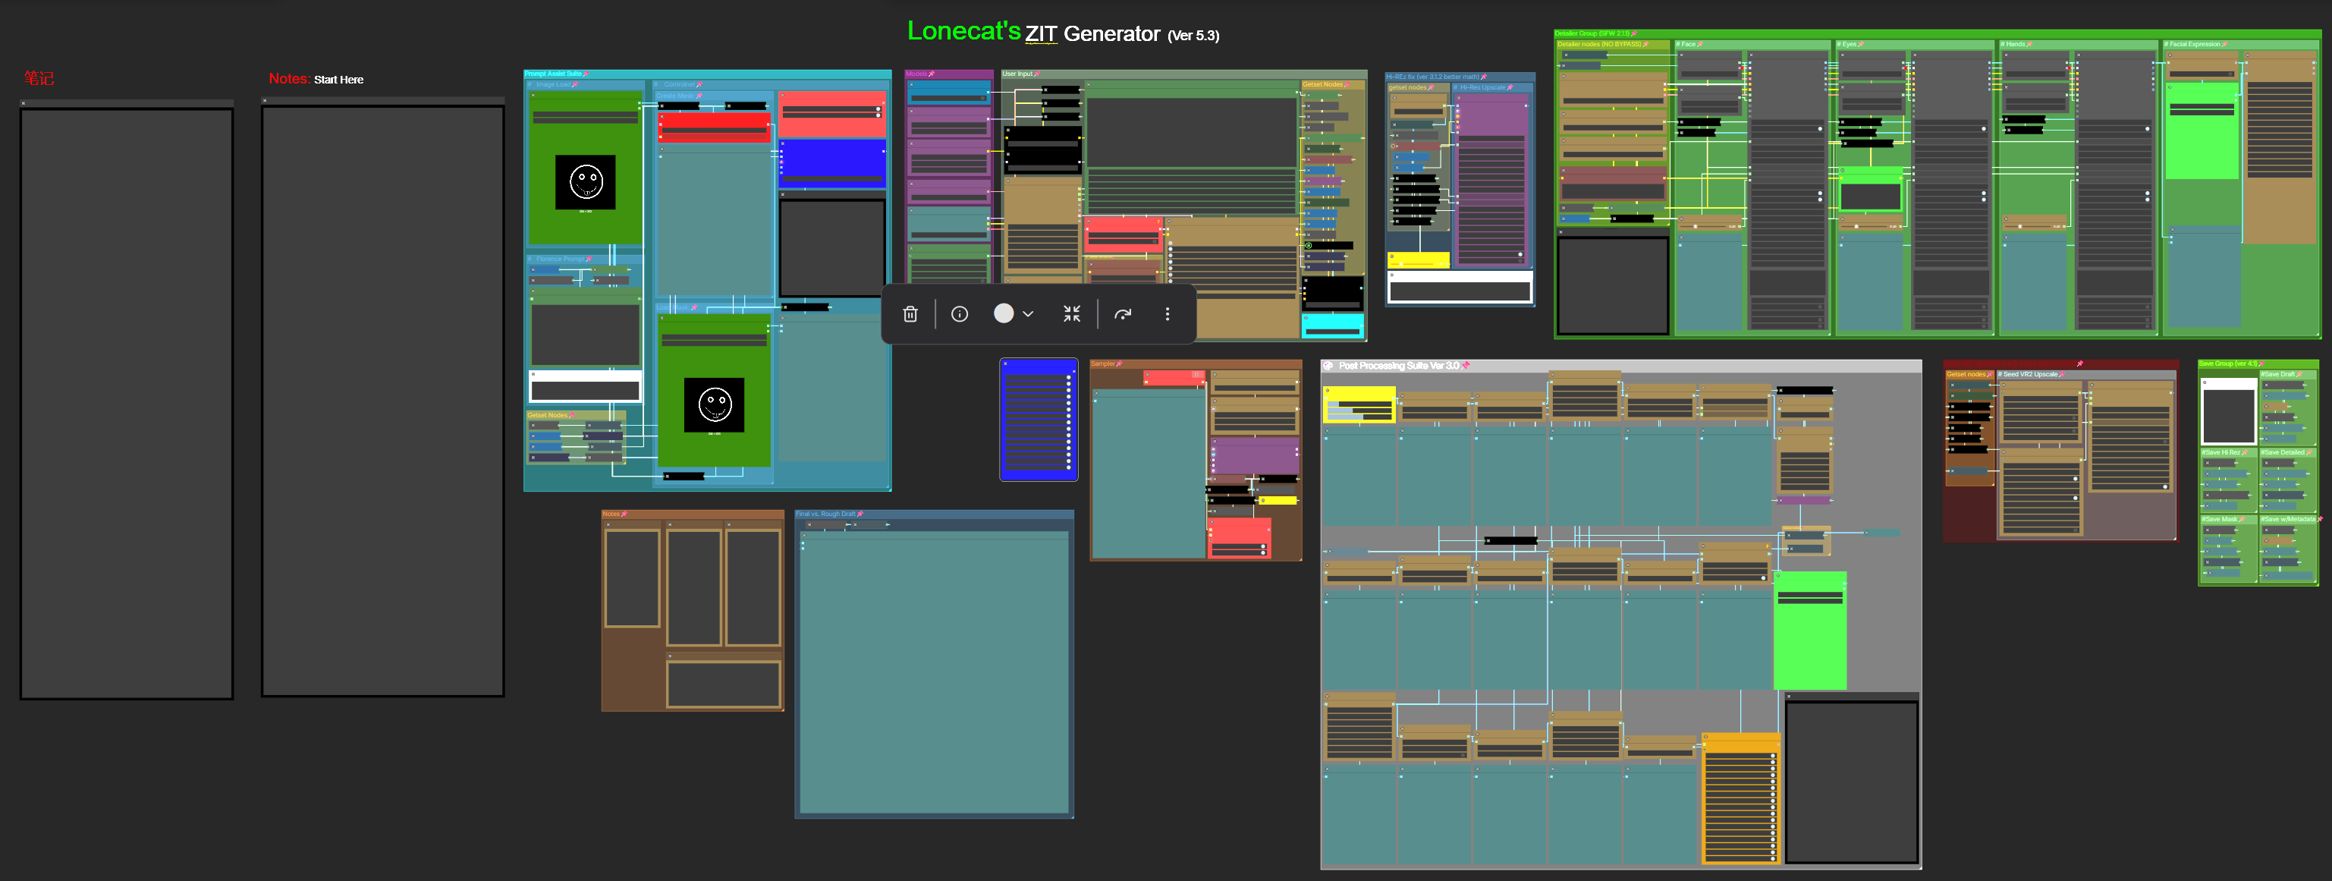Click pin icon beside User Input group
Viewport: 2332px width, 881px height.
coord(1036,74)
